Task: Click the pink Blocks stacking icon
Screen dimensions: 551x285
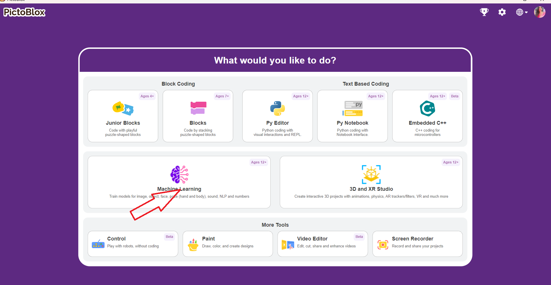Action: pyautogui.click(x=198, y=108)
